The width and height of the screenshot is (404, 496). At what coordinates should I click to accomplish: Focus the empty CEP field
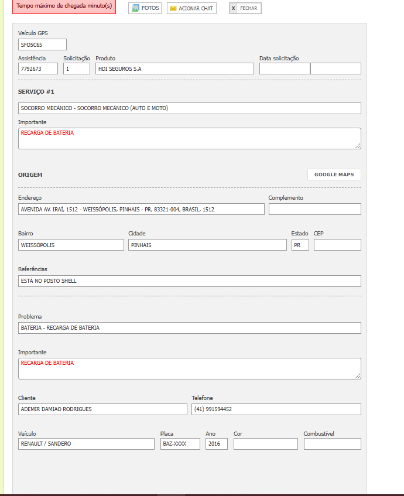click(337, 245)
